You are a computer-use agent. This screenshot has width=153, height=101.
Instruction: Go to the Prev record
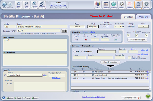pos(56,6)
